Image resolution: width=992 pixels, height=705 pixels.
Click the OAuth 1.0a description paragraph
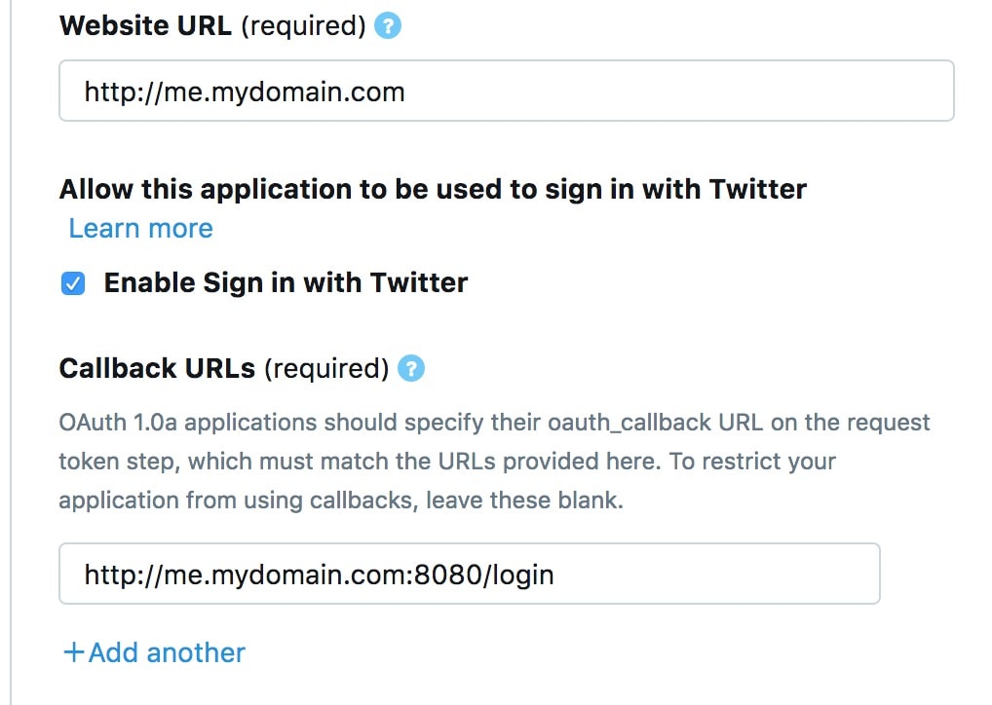[x=494, y=461]
